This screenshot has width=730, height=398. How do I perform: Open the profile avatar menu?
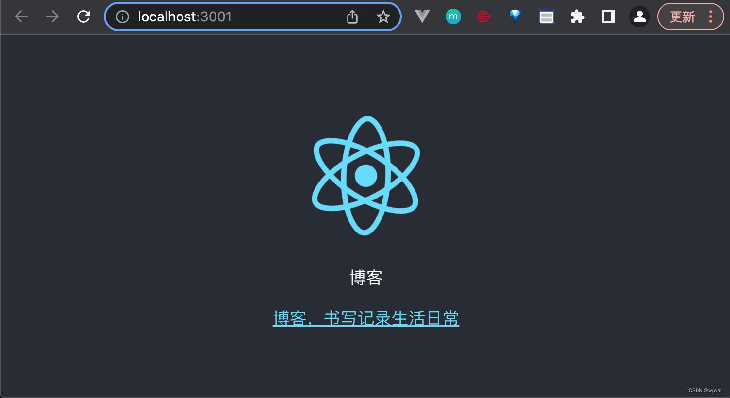(x=640, y=17)
